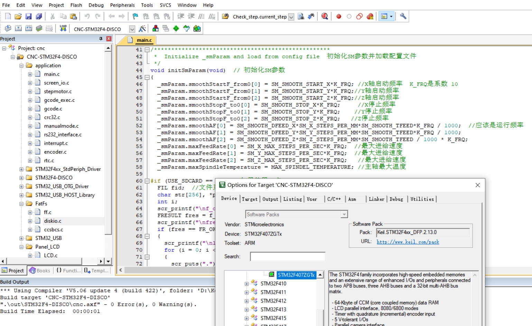This screenshot has height=326, width=532.
Task: Select STM32F412 in device list
Action: click(x=273, y=301)
